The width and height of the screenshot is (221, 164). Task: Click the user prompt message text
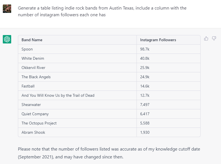[x=102, y=11]
